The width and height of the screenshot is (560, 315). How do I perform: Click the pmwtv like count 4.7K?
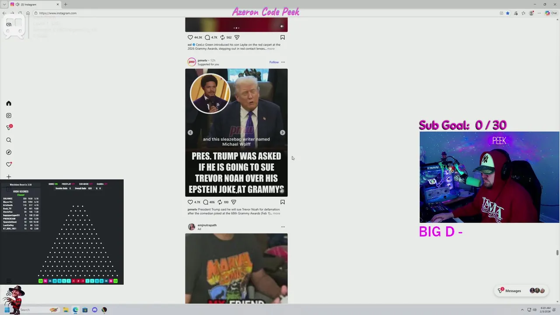(x=197, y=202)
